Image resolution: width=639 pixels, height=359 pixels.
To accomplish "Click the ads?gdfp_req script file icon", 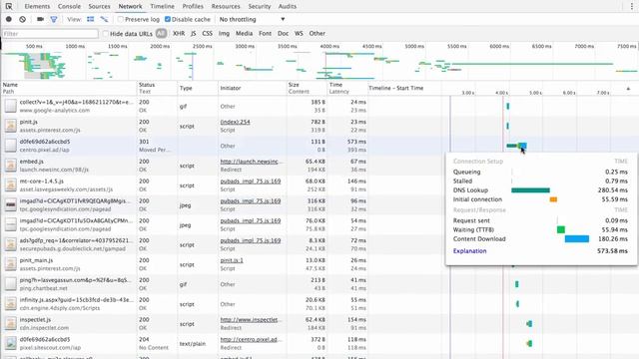I will click(x=11, y=244).
